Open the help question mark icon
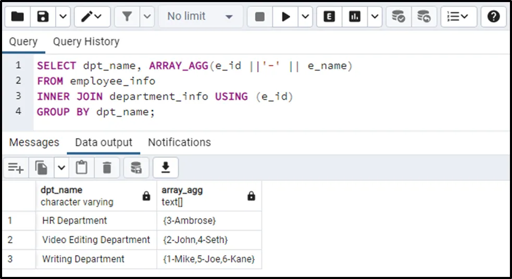The width and height of the screenshot is (512, 279). pos(493,17)
